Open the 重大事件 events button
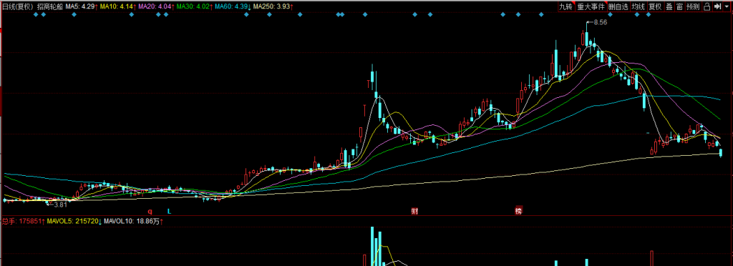 point(591,6)
